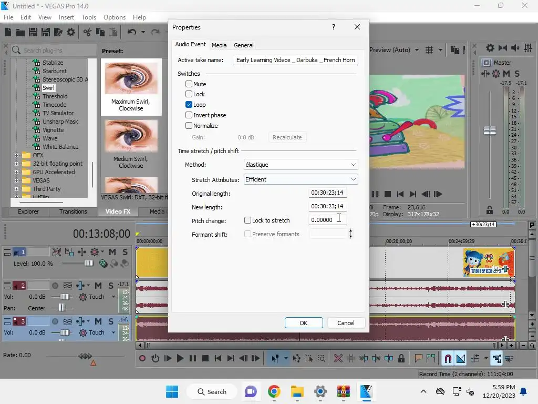Image resolution: width=538 pixels, height=404 pixels.
Task: Select the Selection Edit tool
Action: pos(309,358)
